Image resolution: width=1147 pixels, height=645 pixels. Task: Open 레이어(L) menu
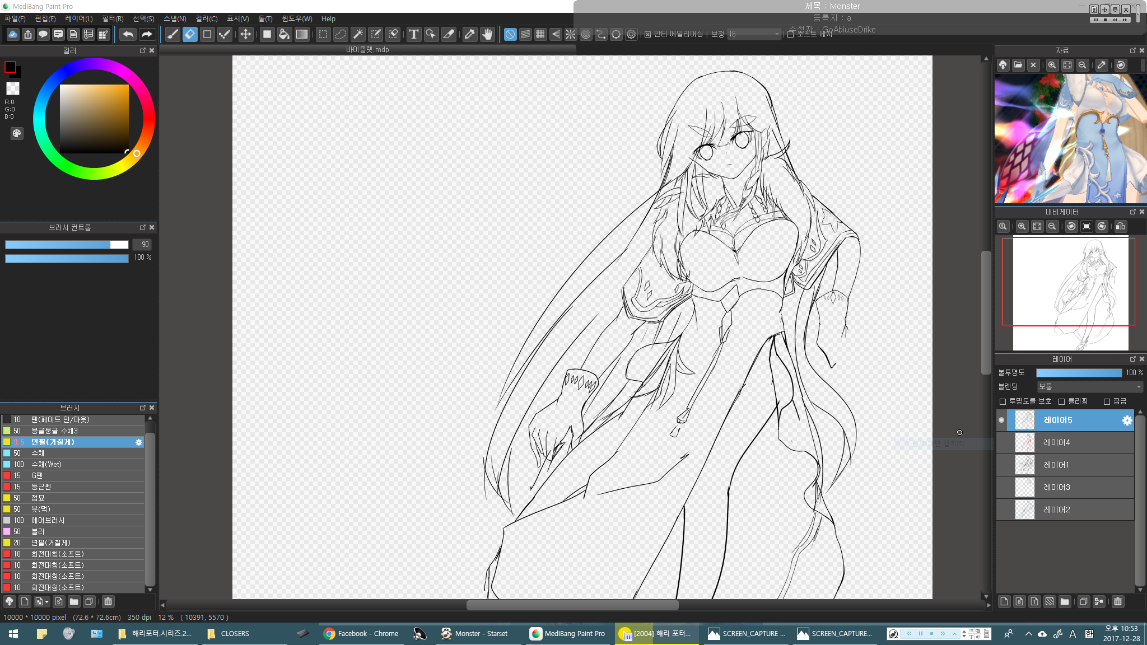coord(79,19)
